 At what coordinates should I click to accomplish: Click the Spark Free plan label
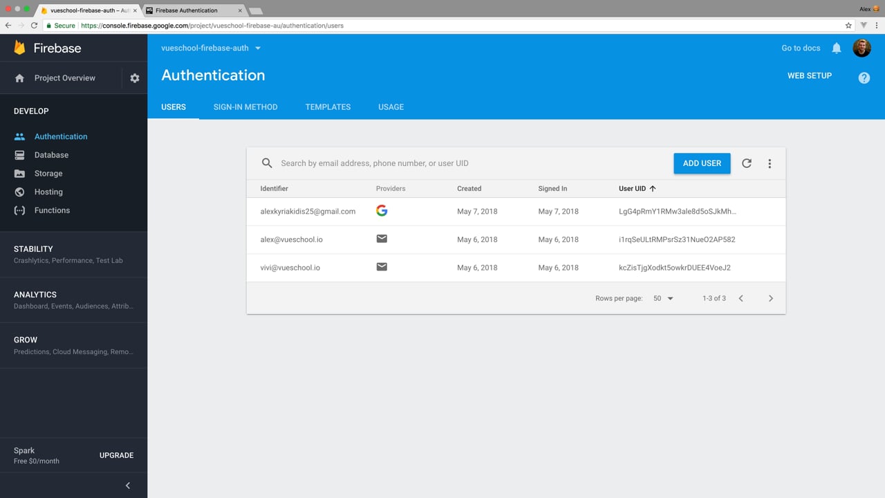tap(37, 455)
